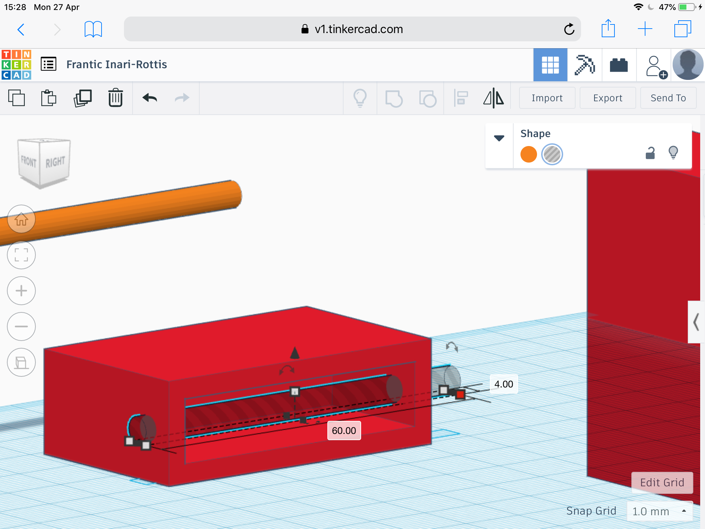The image size is (705, 529).
Task: Duplicate the selected shape
Action: 83,98
